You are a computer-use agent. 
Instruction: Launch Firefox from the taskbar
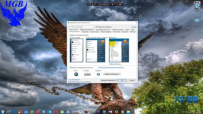[116, 112]
